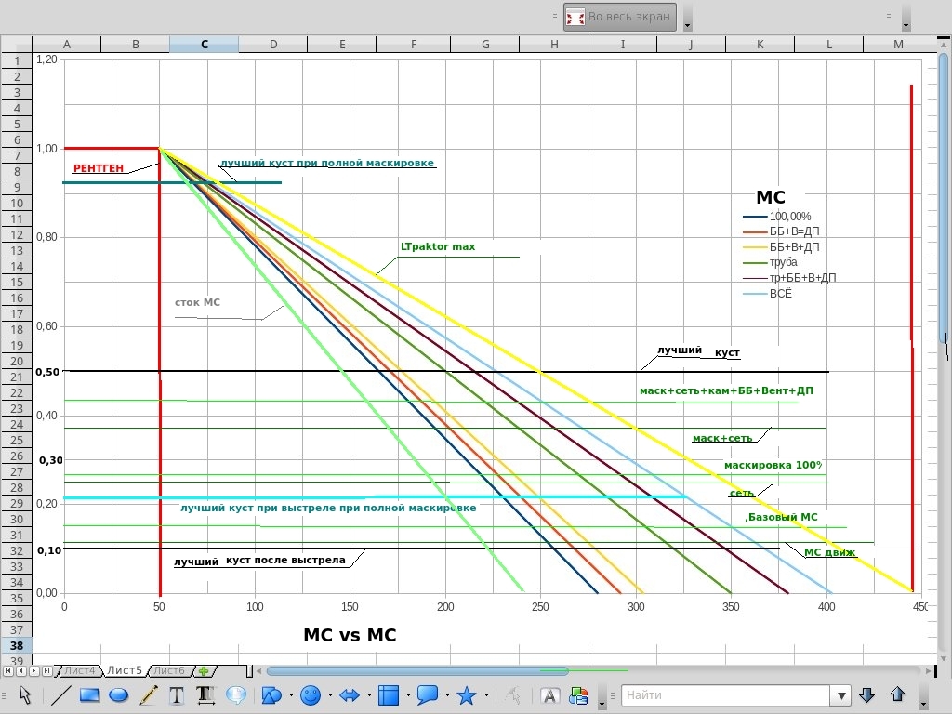Add a new sheet with green plus
The height and width of the screenshot is (714, 952).
tap(204, 670)
